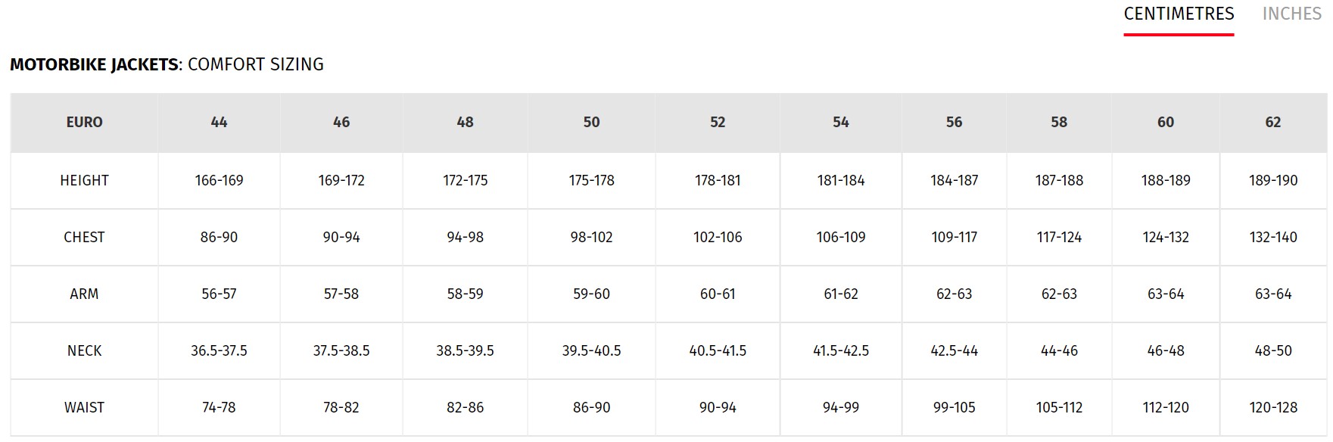Click the WAIST row label

[84, 408]
